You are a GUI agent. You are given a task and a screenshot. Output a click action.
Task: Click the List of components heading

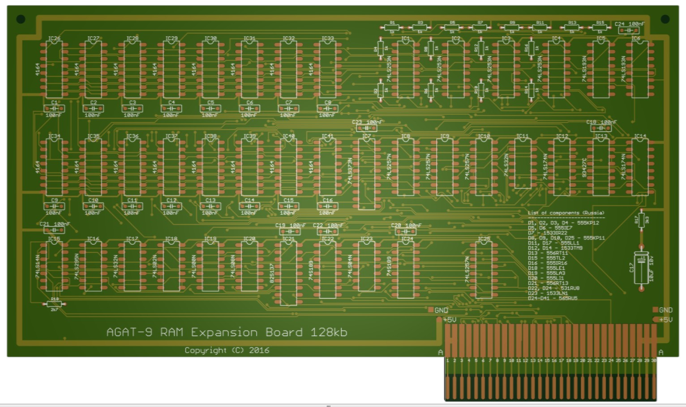click(566, 213)
